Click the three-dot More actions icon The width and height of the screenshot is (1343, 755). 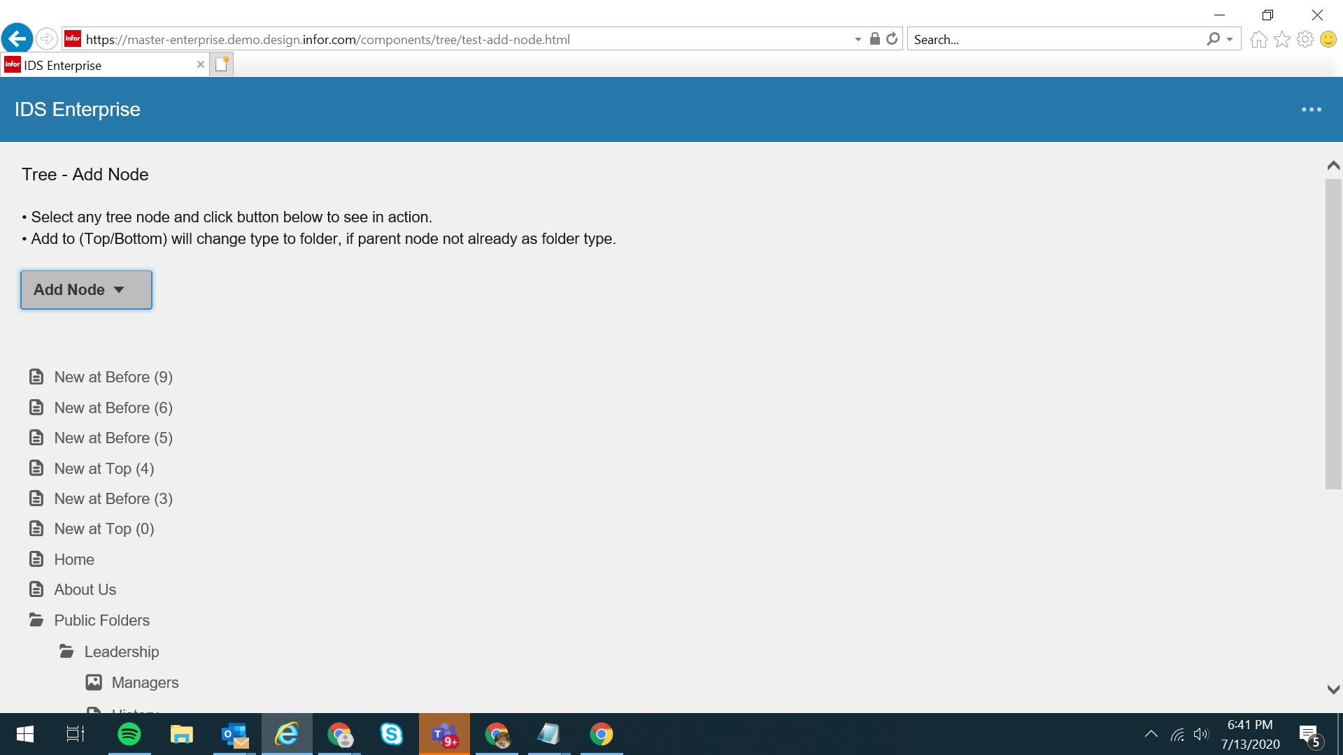click(x=1311, y=110)
